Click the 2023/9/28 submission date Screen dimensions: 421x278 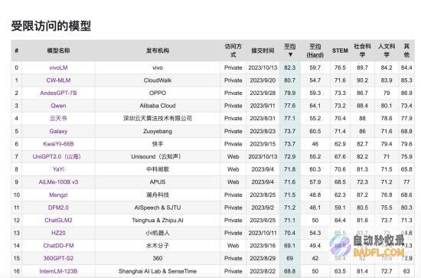263,93
